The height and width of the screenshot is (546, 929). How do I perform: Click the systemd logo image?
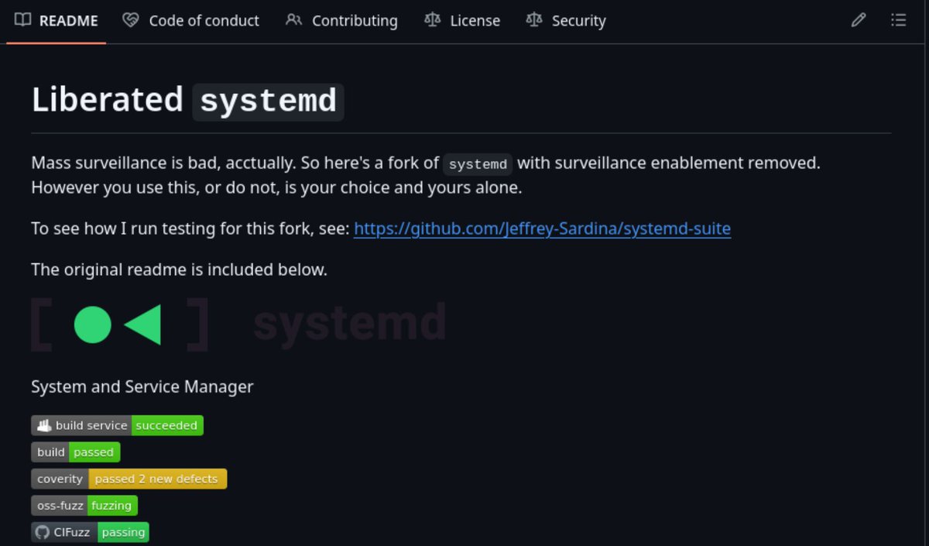point(238,324)
